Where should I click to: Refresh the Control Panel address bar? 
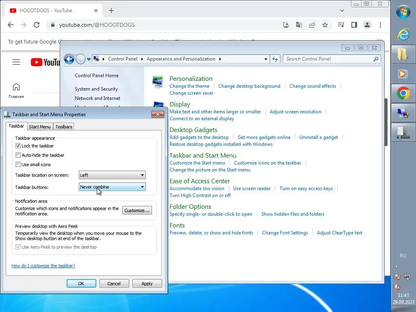point(275,59)
